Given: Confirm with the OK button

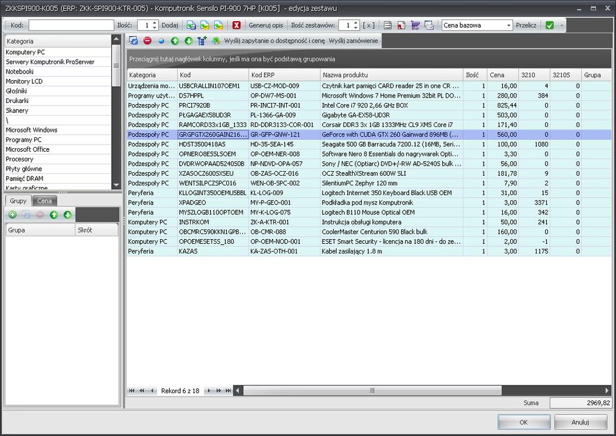Looking at the screenshot, I should click(x=524, y=422).
